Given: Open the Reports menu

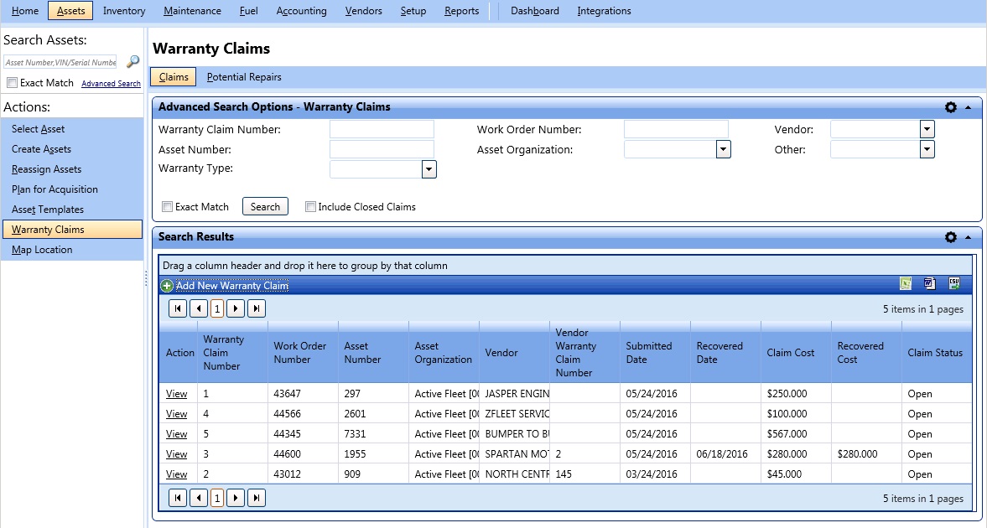Looking at the screenshot, I should click(461, 11).
